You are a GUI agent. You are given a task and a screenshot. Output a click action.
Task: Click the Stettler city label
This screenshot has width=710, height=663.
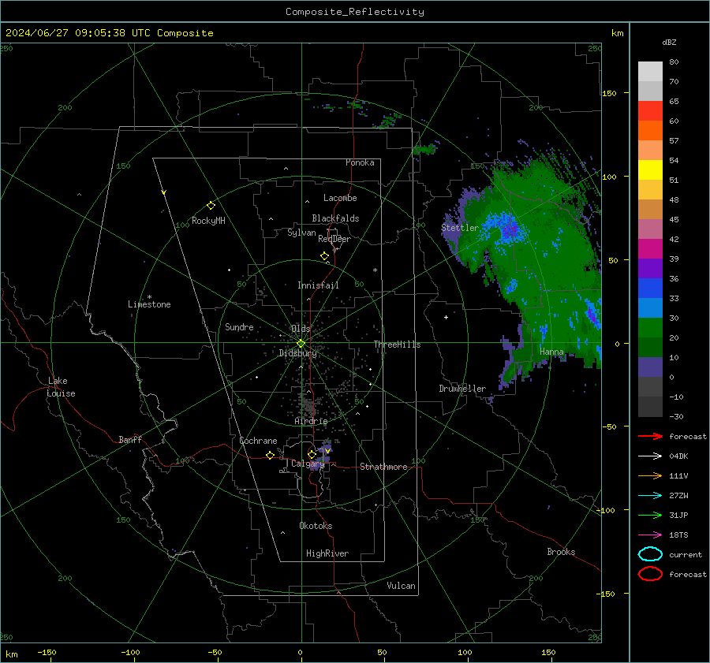tap(460, 228)
